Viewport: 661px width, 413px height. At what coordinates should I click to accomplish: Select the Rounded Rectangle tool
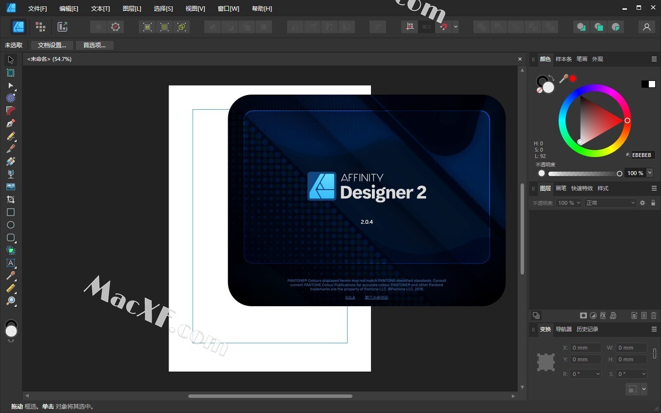pyautogui.click(x=11, y=237)
